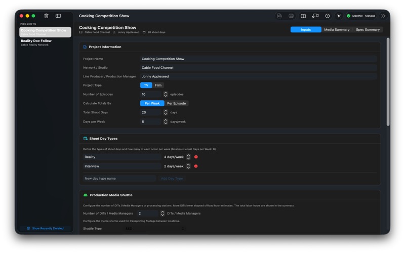Click the New day type name field
This screenshot has height=253, width=405.
point(119,179)
